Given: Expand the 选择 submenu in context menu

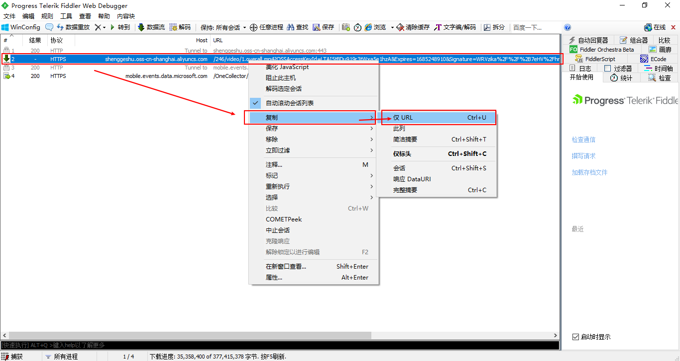Looking at the screenshot, I should (314, 198).
